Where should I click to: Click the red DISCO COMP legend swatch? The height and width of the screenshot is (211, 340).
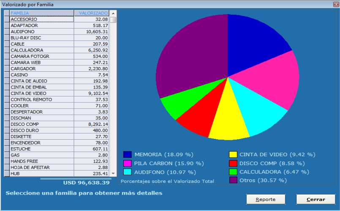pyautogui.click(x=233, y=163)
